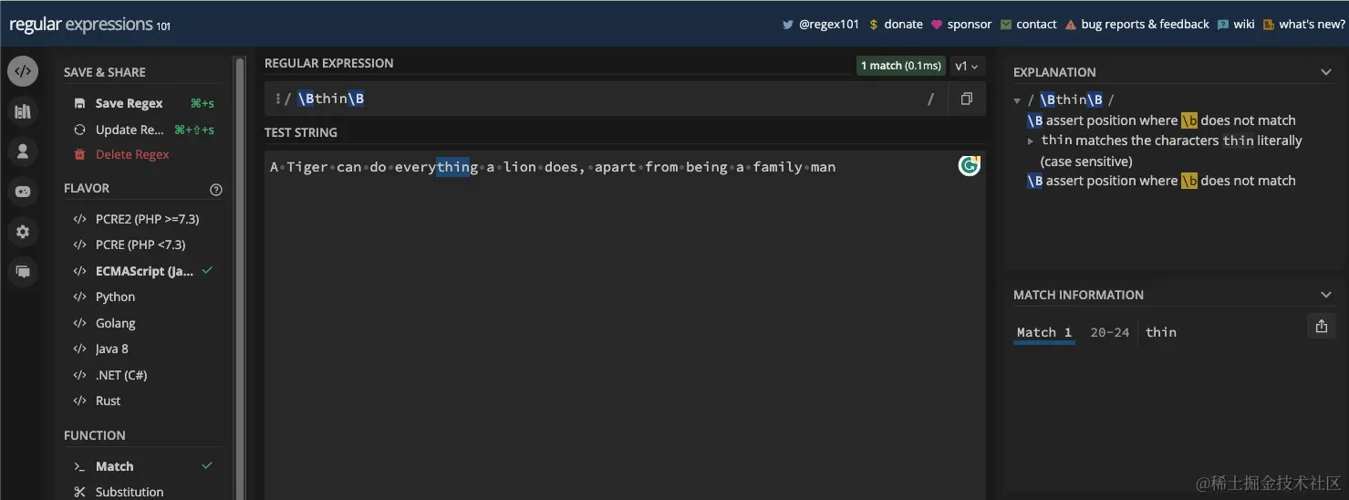Collapse the Match Information panel chevron
Screen dimensions: 1349x500
coord(1326,295)
